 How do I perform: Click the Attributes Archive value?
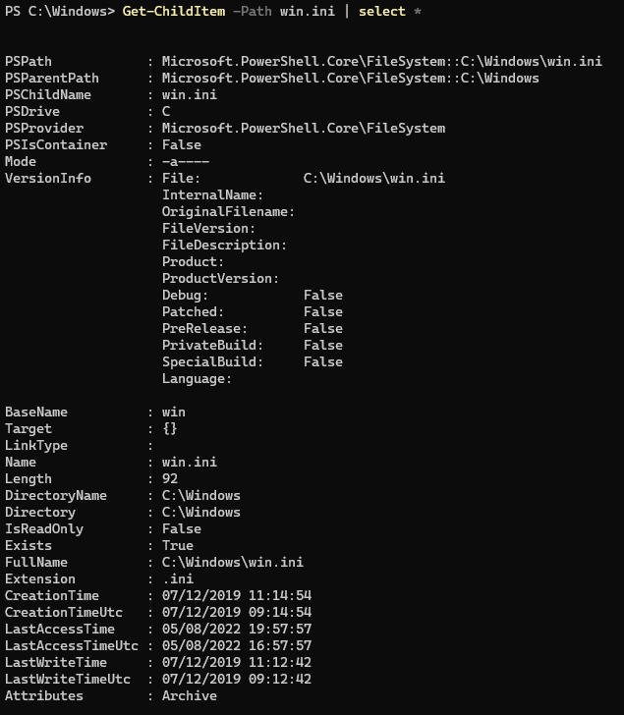point(190,695)
